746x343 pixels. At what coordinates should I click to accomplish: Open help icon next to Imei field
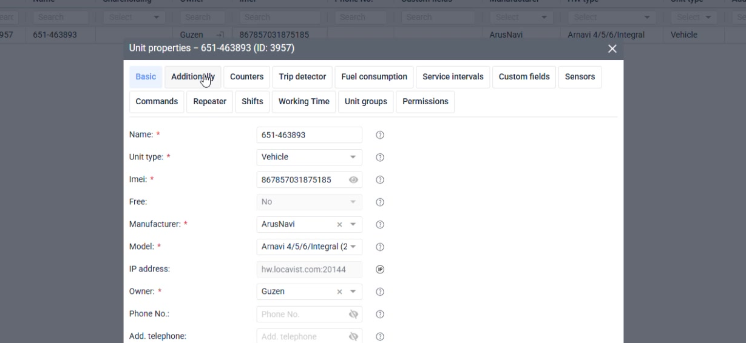pyautogui.click(x=380, y=180)
